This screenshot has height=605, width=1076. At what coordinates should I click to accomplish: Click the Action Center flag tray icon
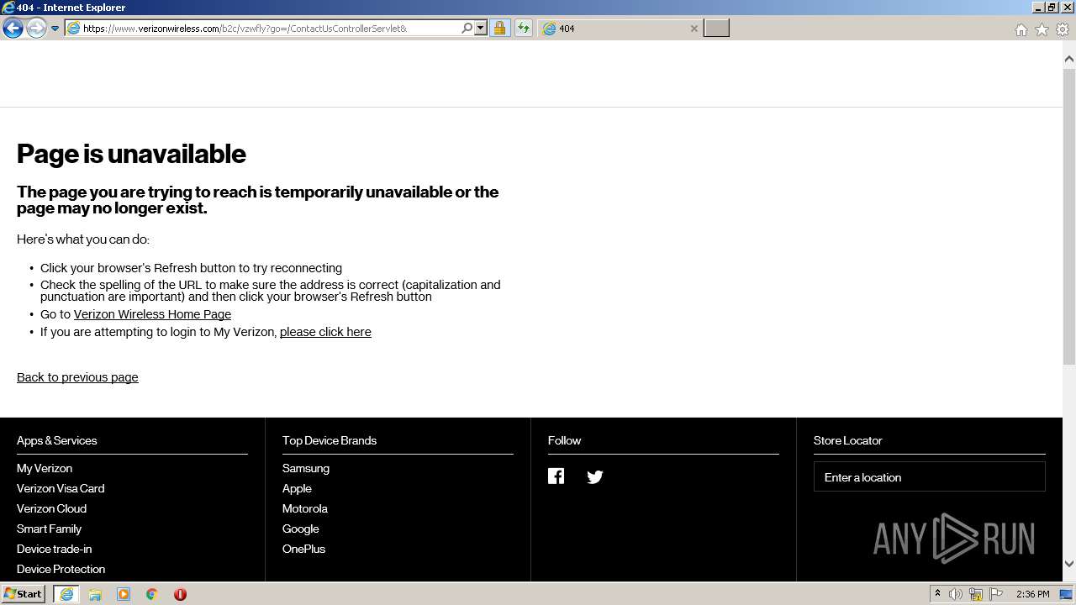click(996, 594)
